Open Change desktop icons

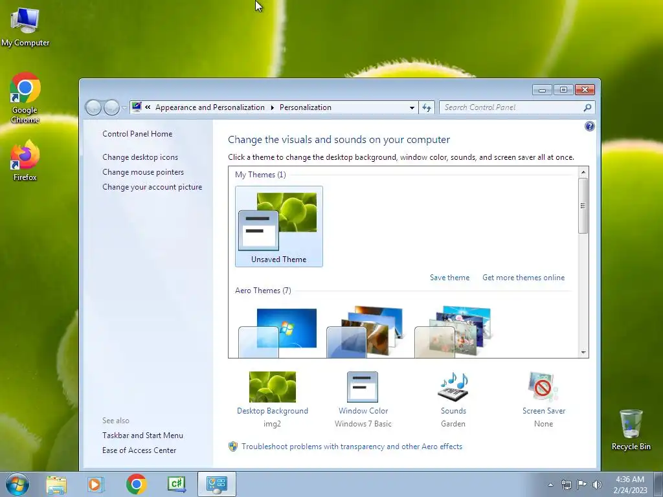(x=140, y=157)
